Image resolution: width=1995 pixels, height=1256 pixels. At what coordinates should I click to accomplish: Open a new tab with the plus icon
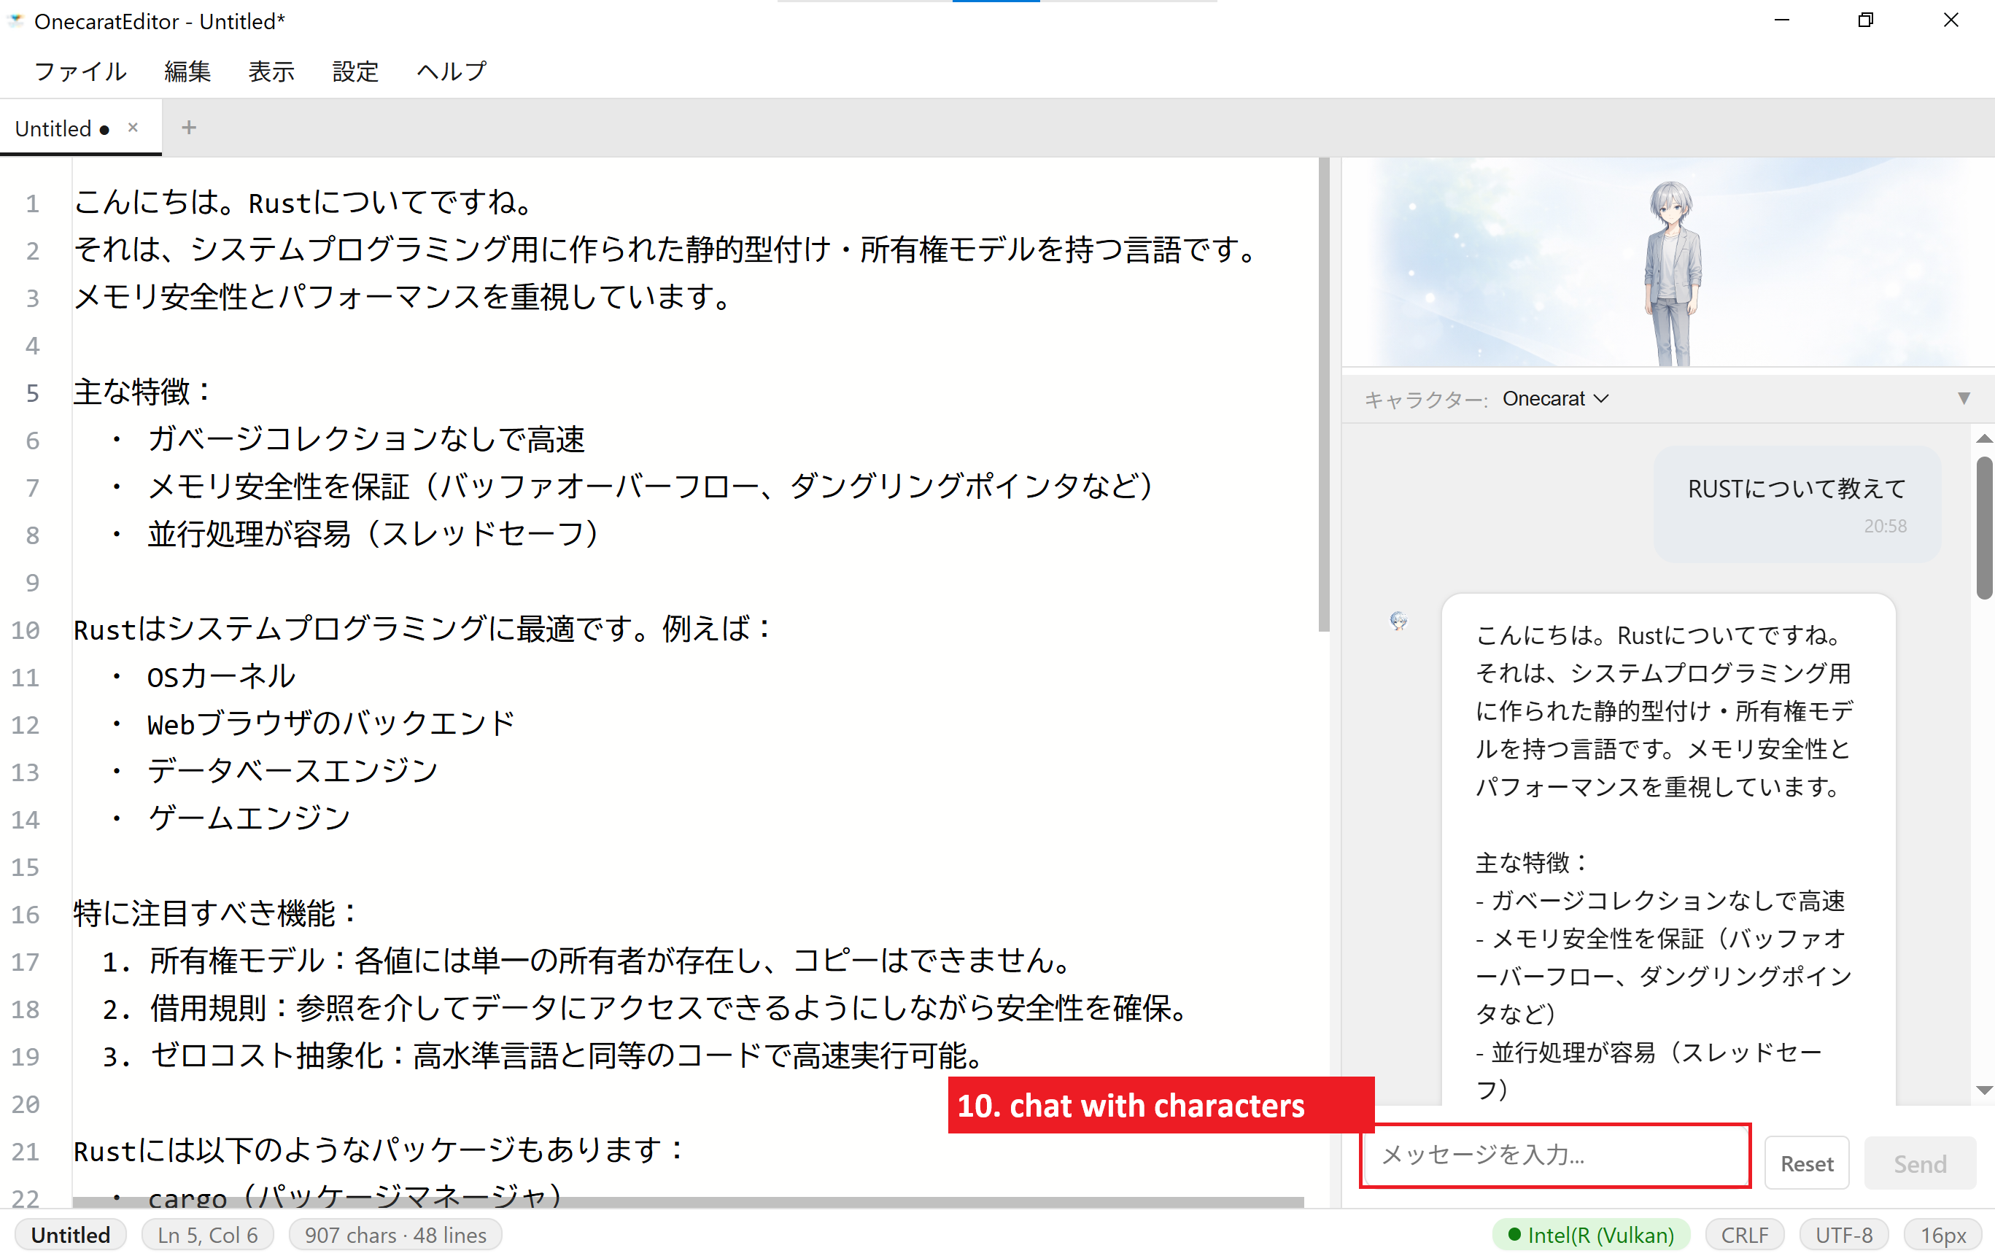[x=189, y=127]
